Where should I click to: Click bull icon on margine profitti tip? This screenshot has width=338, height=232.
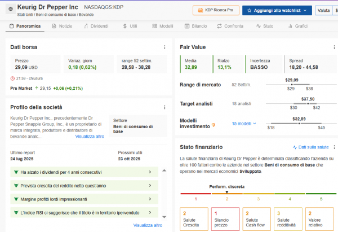click(16, 199)
